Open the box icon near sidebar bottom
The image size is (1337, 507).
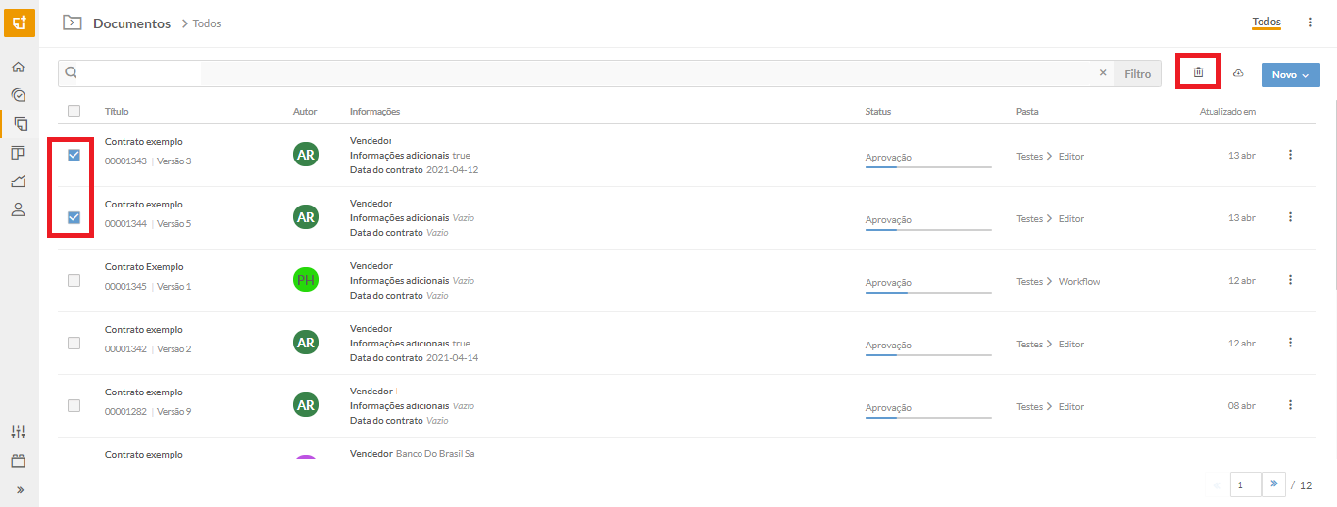(18, 461)
